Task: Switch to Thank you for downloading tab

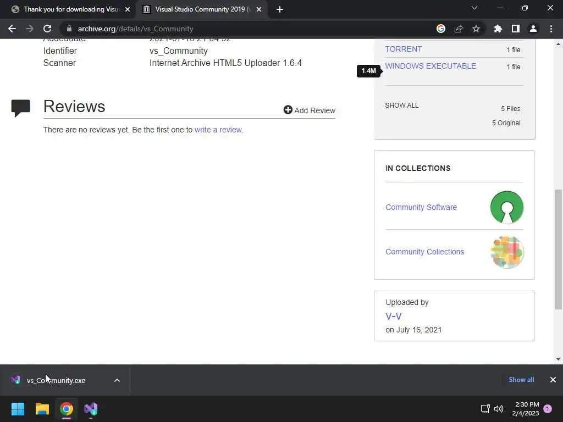Action: [68, 9]
